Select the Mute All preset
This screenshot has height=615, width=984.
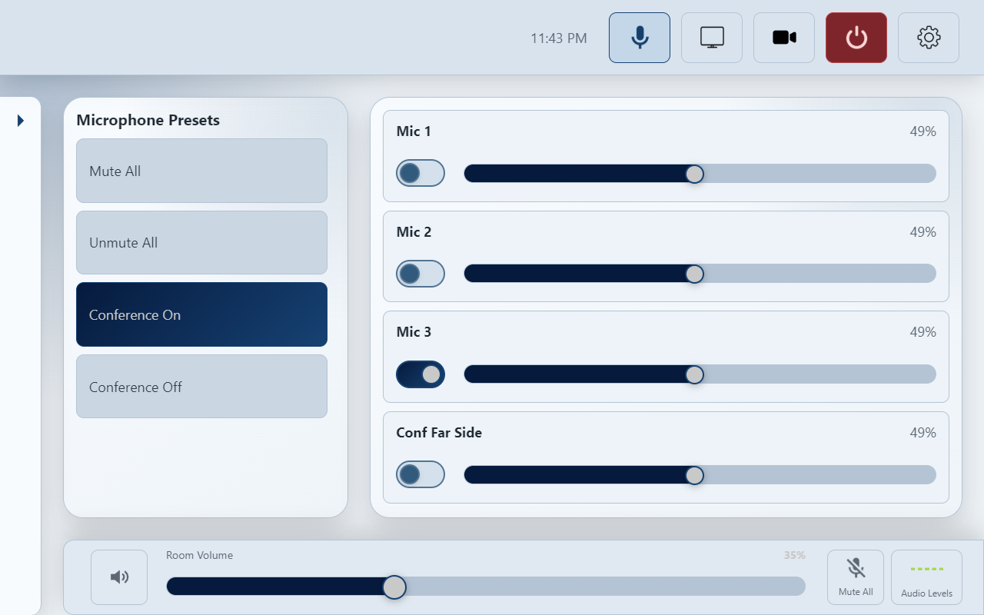[x=201, y=171]
